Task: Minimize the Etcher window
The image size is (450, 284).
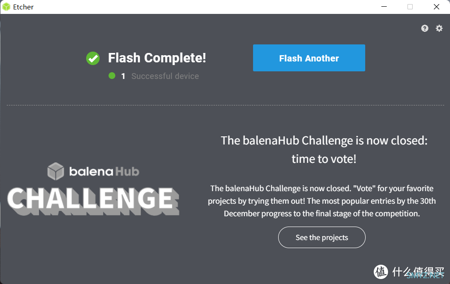Action: click(384, 7)
